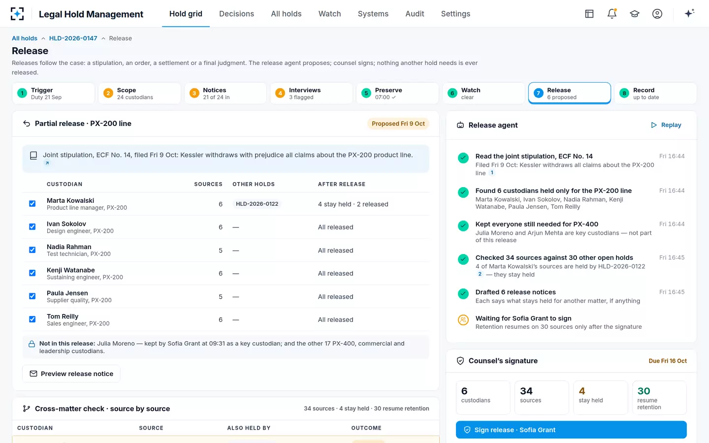
Task: Open the user profile icon
Action: 657,14
